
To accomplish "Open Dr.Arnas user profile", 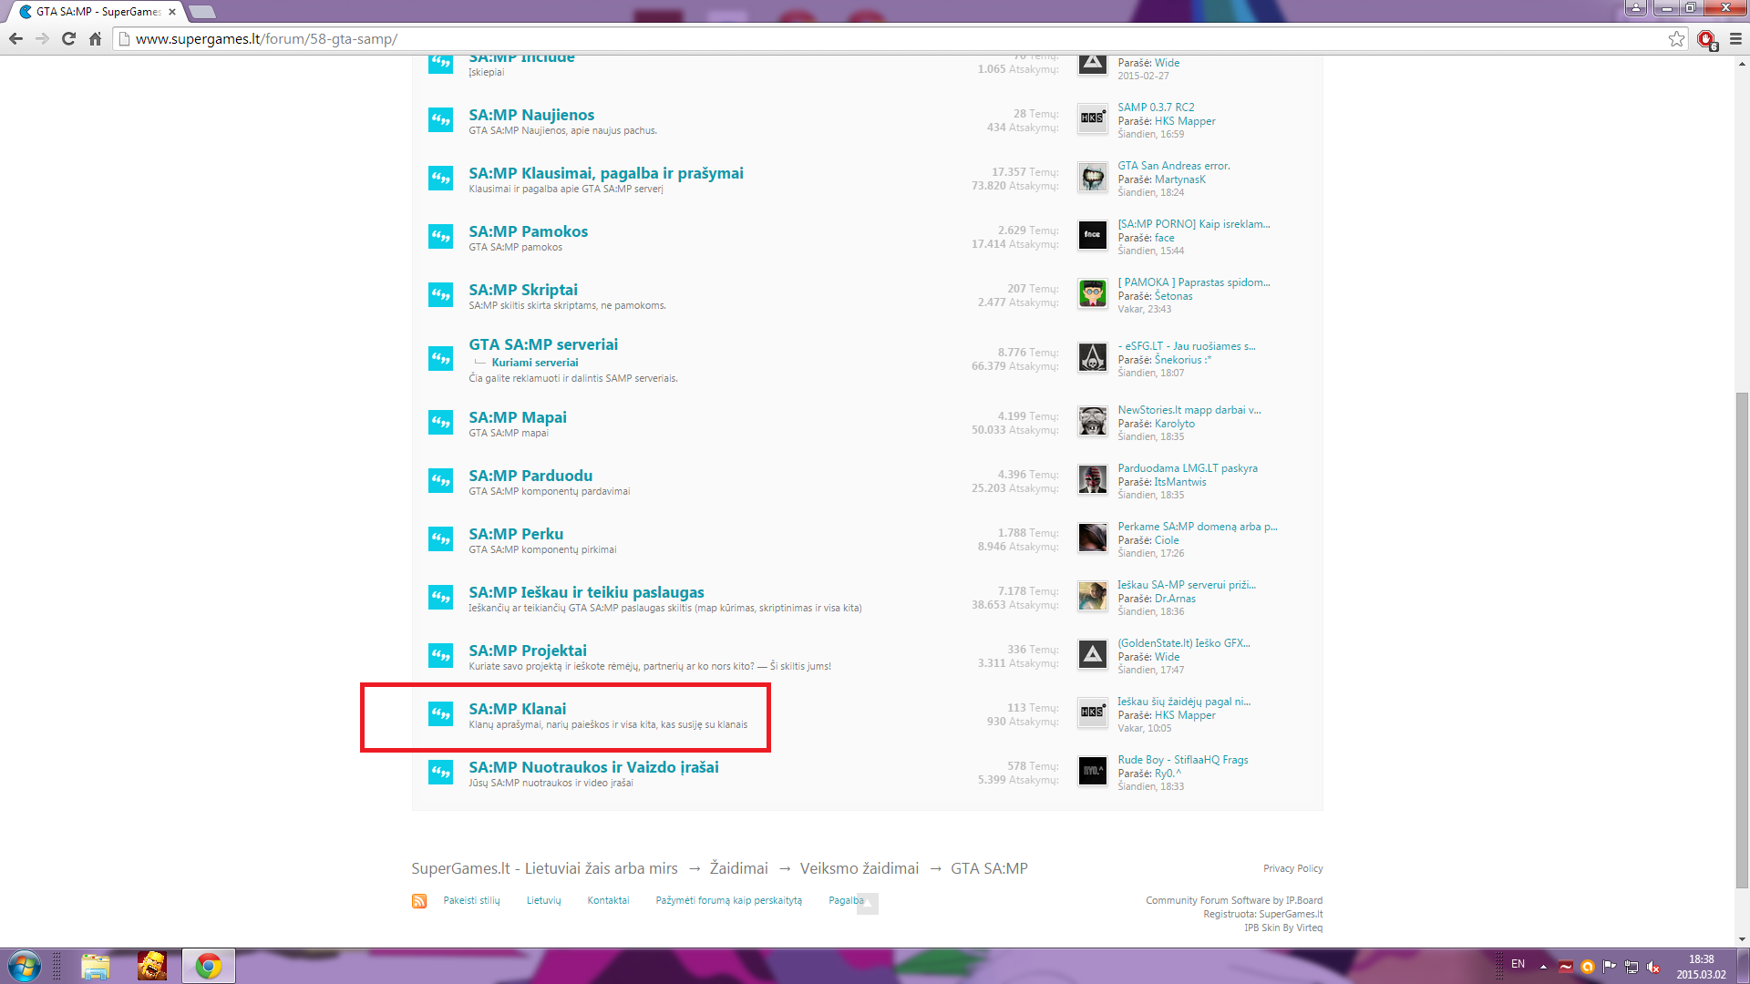I will point(1175,599).
